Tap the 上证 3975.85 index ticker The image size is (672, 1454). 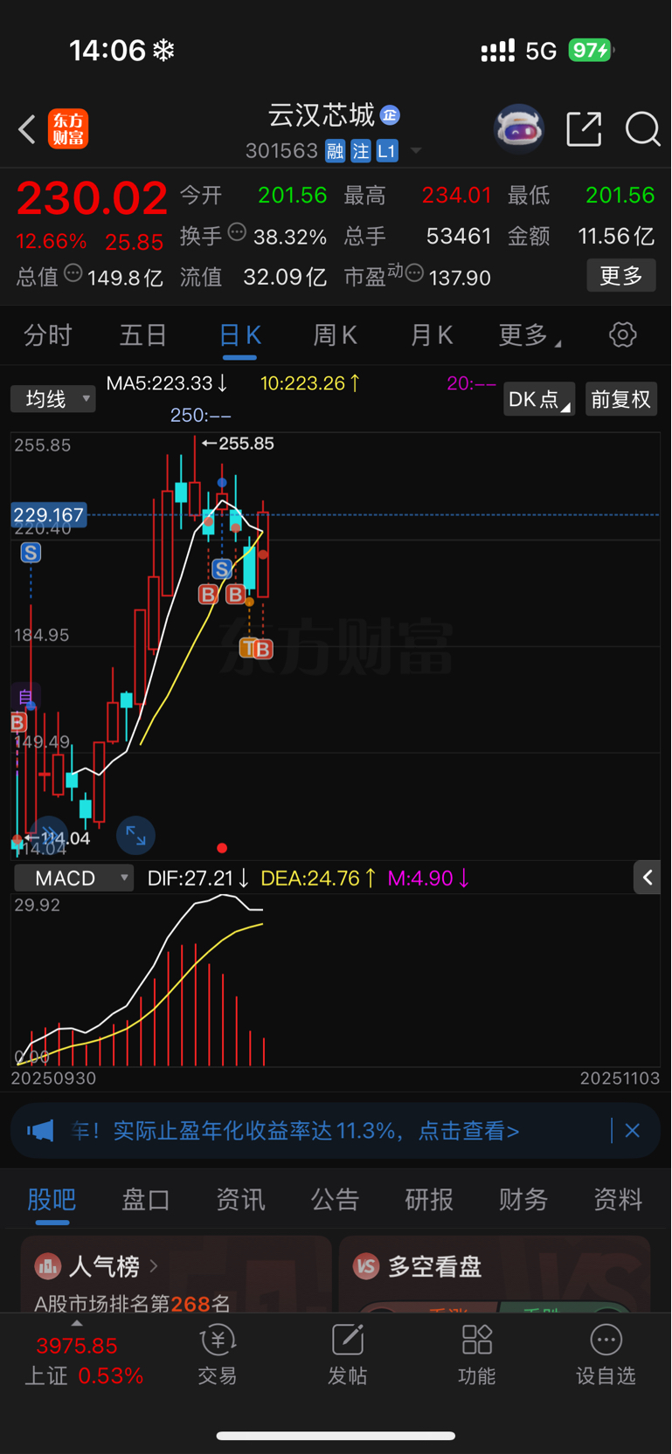pyautogui.click(x=85, y=1361)
